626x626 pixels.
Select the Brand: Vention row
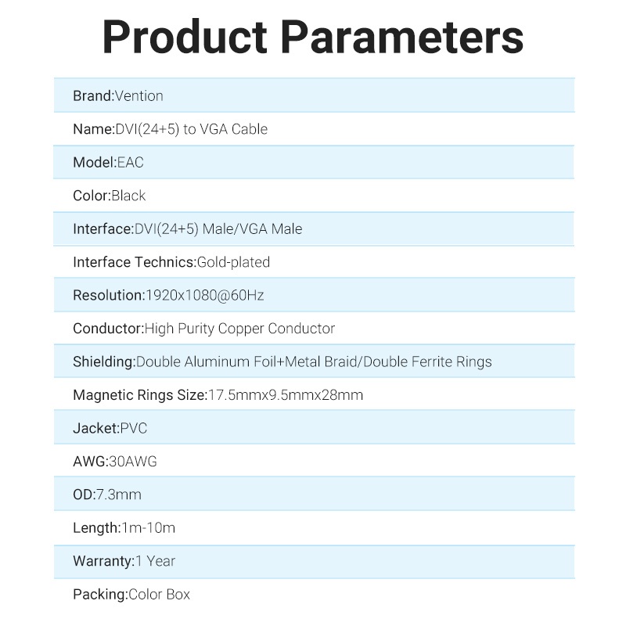313,96
